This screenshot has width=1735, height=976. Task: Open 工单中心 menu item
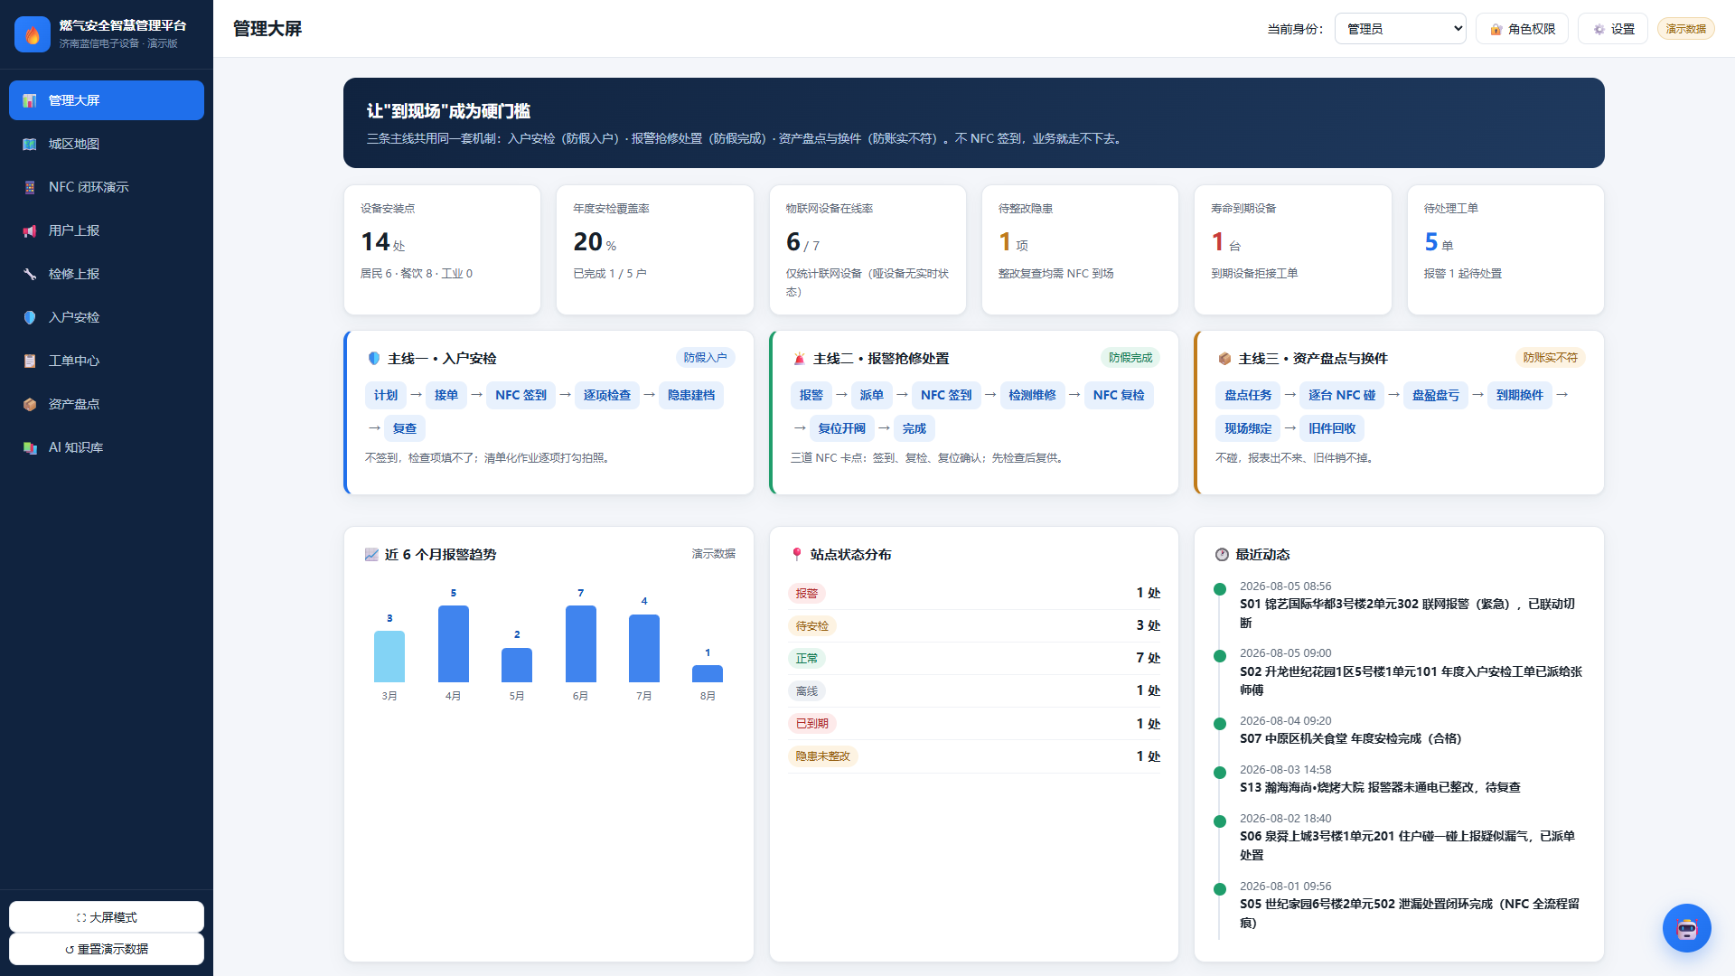pos(107,361)
